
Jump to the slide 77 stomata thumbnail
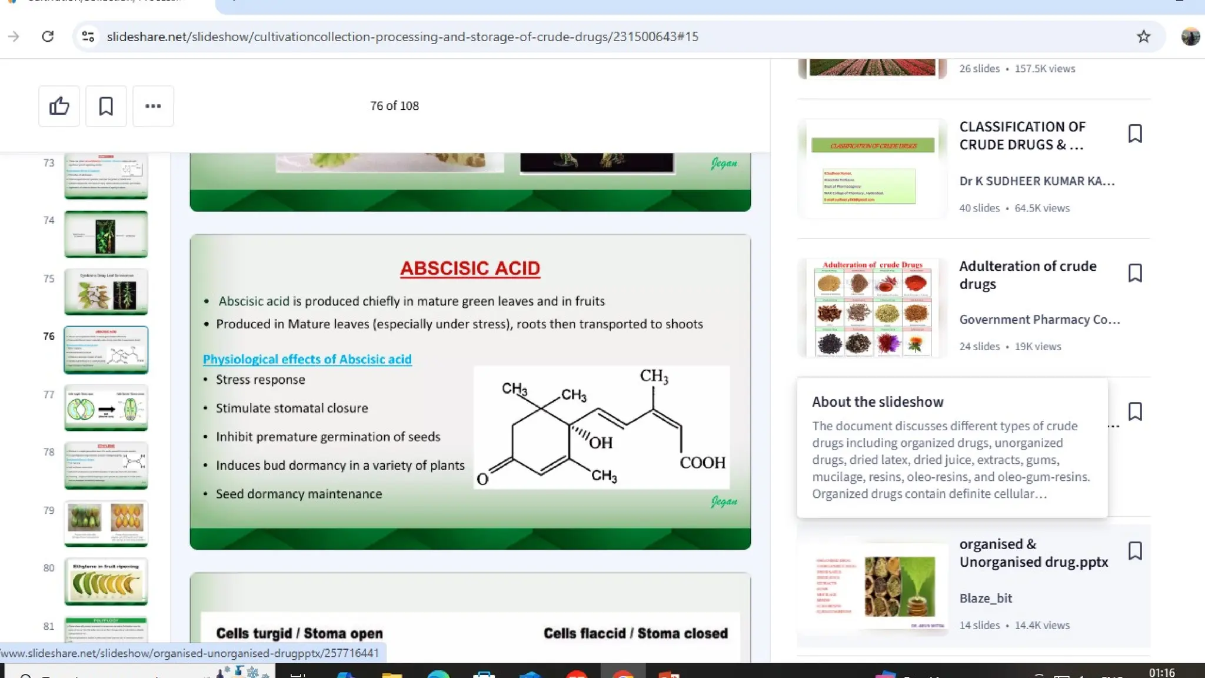pyautogui.click(x=106, y=408)
